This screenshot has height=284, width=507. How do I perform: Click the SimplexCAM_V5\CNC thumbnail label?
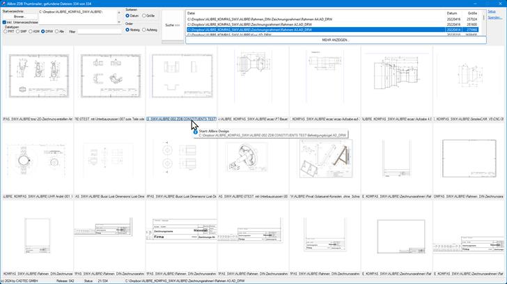(469, 119)
